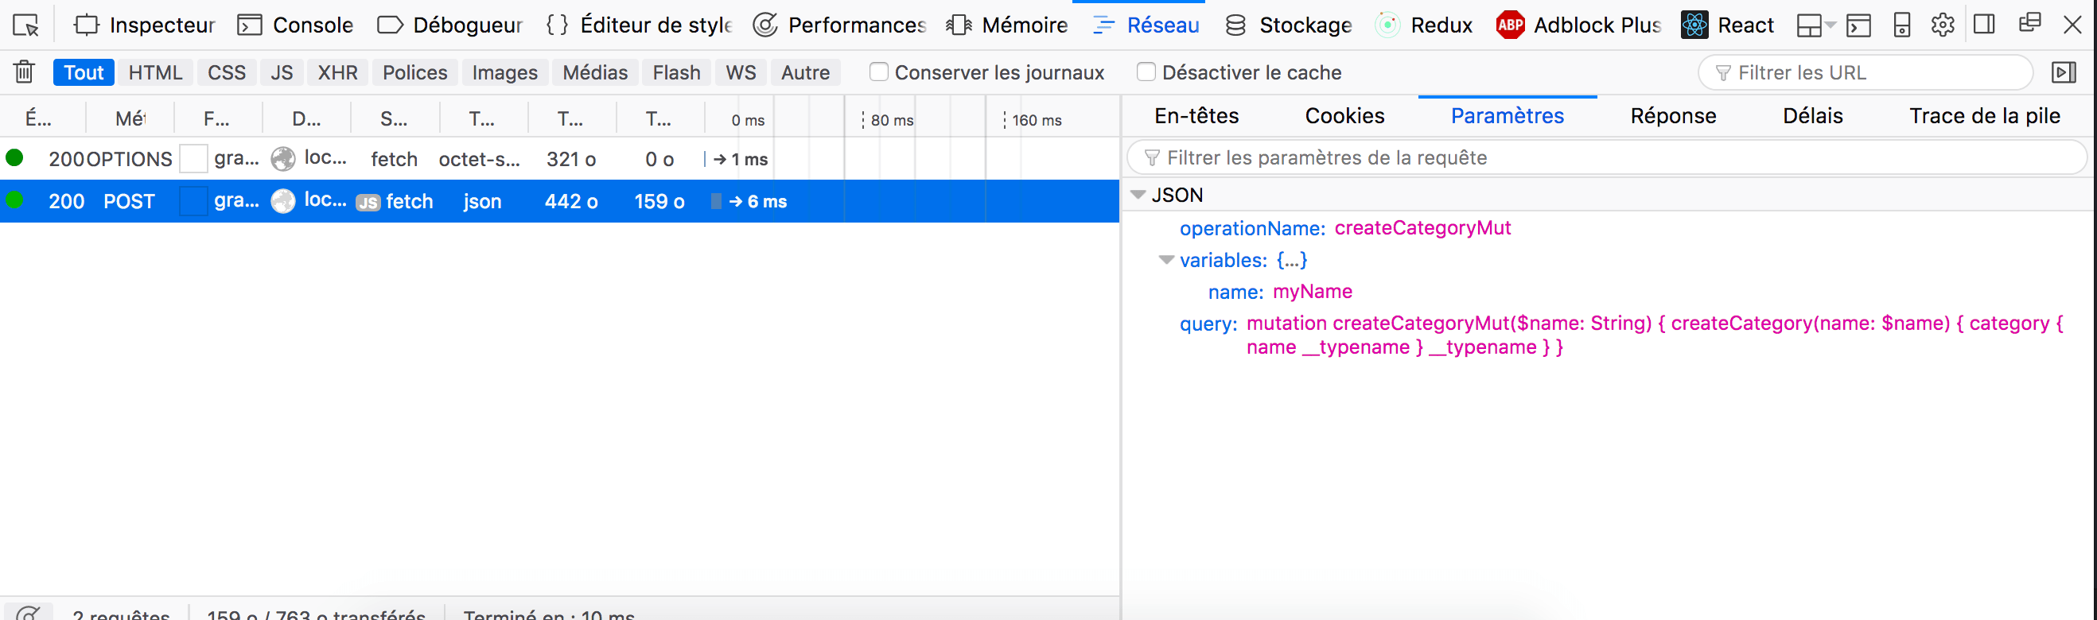Show the split console icon
Viewport: 2097px width, 620px height.
click(1858, 25)
